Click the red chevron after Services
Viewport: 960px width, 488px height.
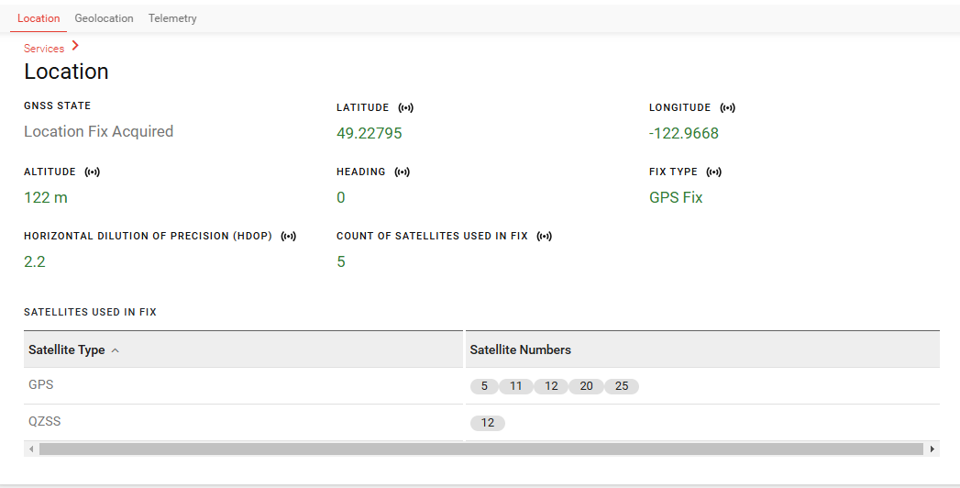(75, 46)
